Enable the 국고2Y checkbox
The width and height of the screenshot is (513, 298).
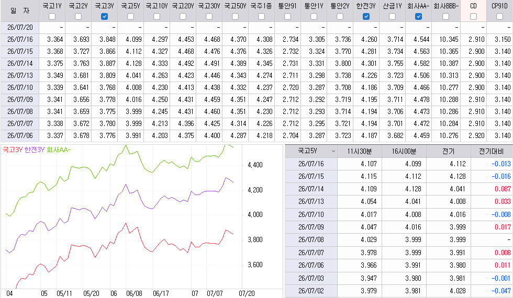[x=78, y=16]
